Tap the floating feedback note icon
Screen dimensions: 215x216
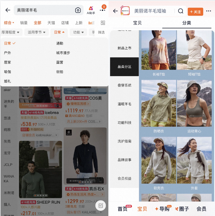[x=101, y=206]
